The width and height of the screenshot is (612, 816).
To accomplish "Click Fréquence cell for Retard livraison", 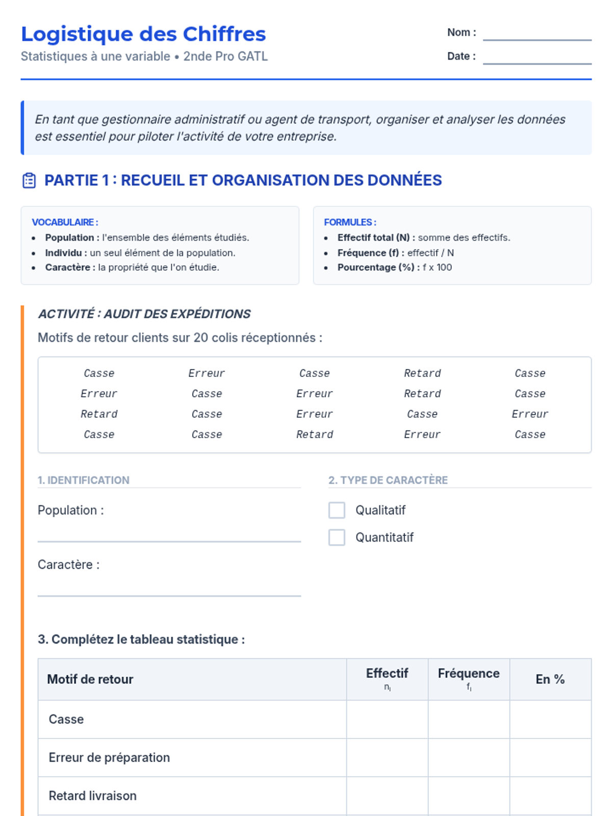I will [469, 796].
